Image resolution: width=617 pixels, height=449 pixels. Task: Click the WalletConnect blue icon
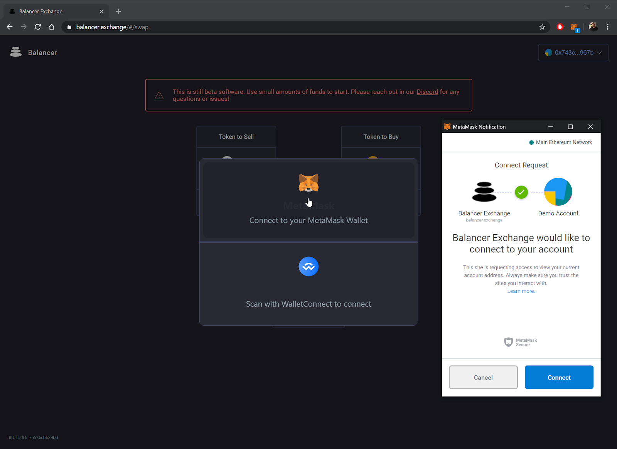click(x=308, y=267)
